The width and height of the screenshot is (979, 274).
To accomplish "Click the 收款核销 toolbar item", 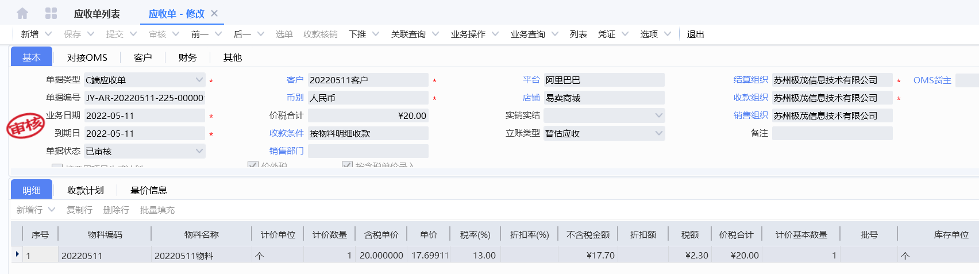I will click(321, 34).
